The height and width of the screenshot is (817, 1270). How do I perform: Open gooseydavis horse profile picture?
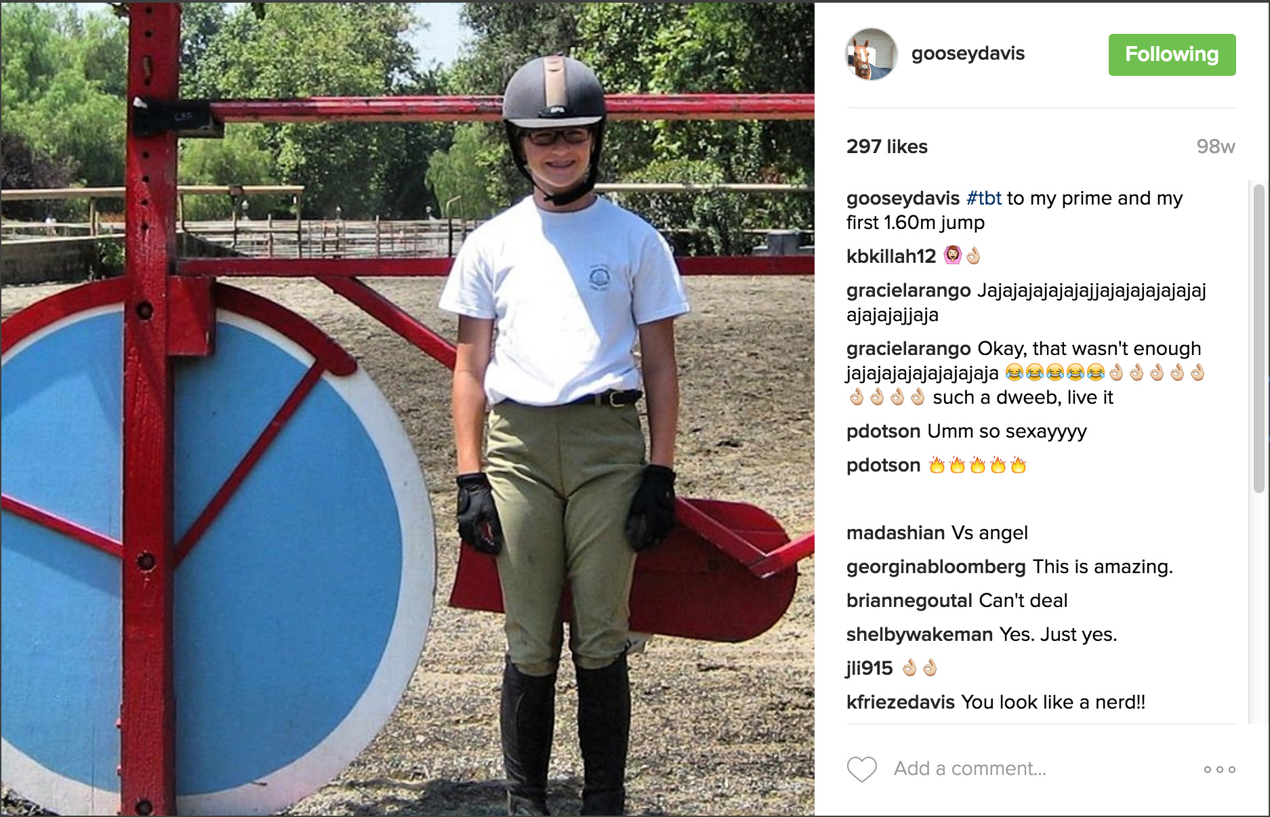click(872, 54)
